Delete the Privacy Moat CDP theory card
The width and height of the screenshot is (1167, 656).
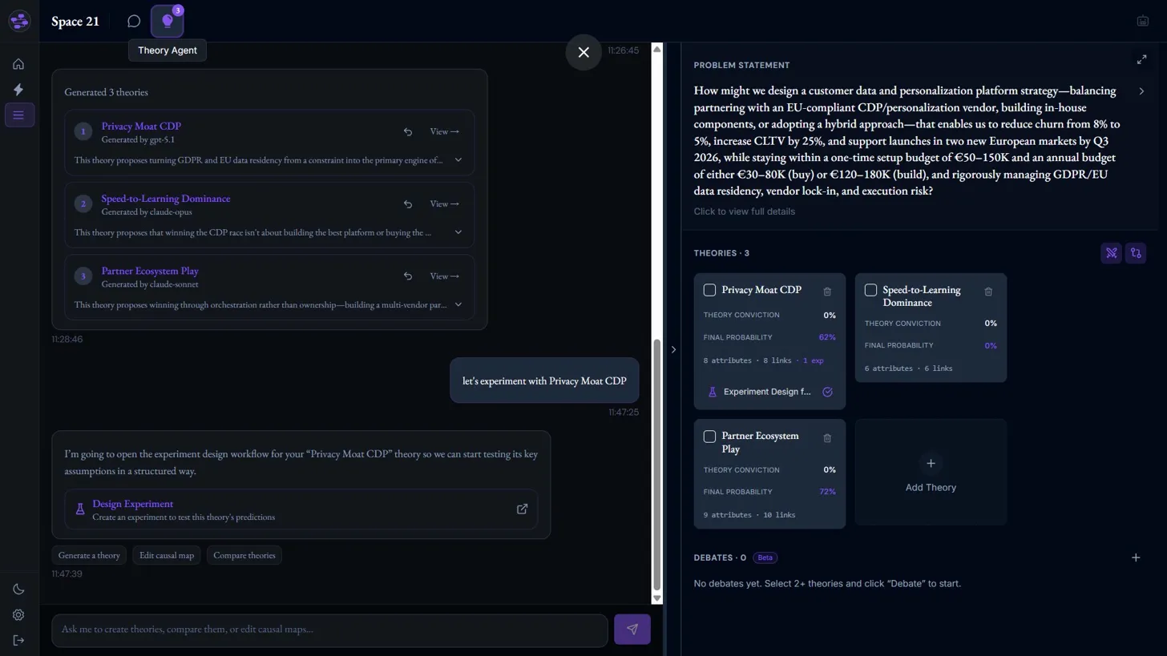point(827,292)
